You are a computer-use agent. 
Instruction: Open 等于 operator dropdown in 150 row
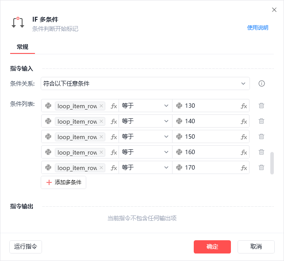click(146, 136)
